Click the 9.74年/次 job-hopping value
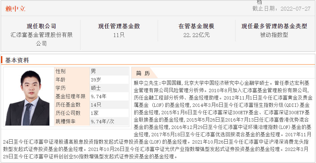316x163 pixels. click(102, 122)
